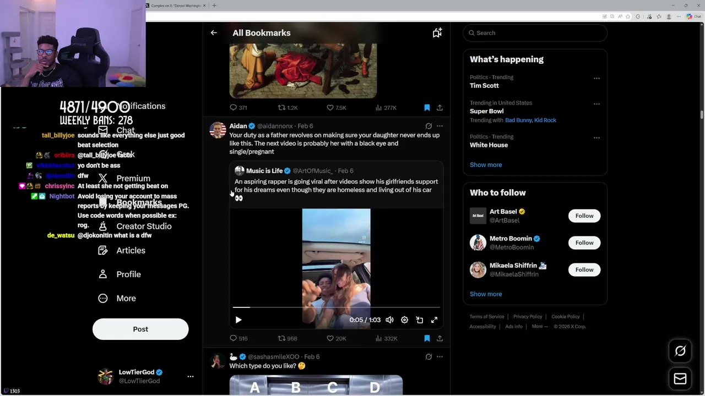The width and height of the screenshot is (705, 396).
Task: Open the Messages floating envelope button
Action: 680,378
